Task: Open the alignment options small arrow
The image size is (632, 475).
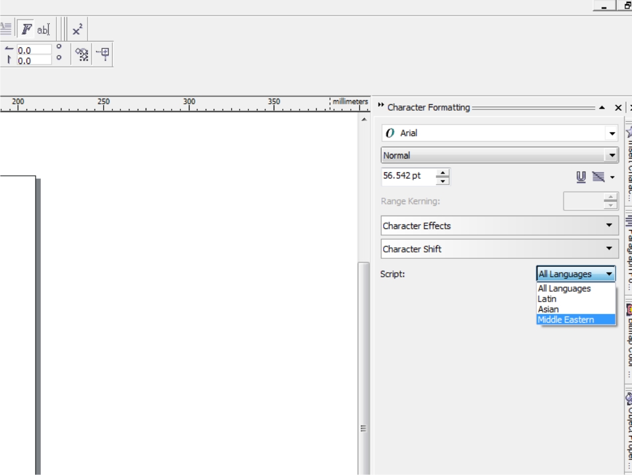Action: point(612,178)
